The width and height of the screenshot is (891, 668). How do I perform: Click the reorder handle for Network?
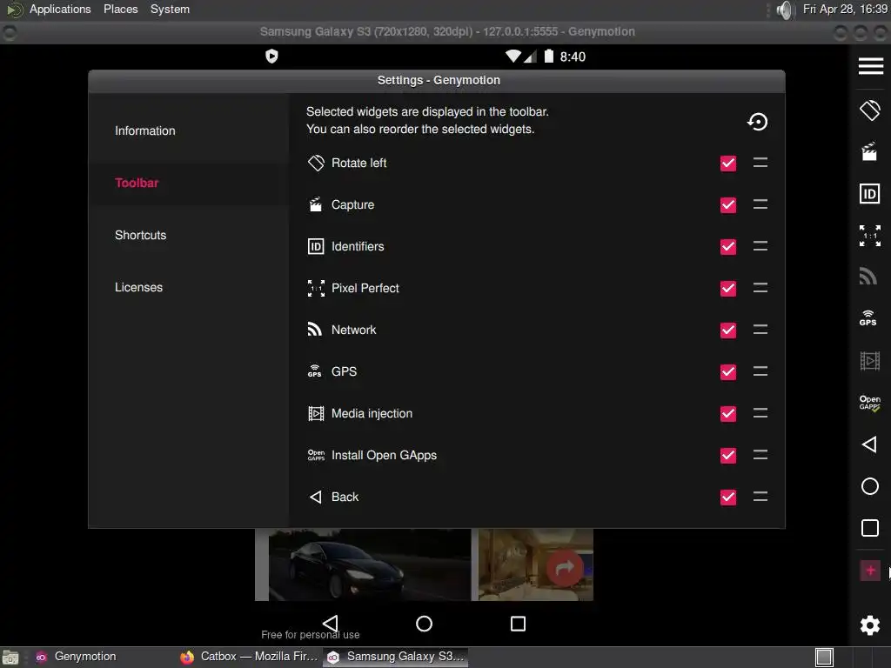(760, 330)
